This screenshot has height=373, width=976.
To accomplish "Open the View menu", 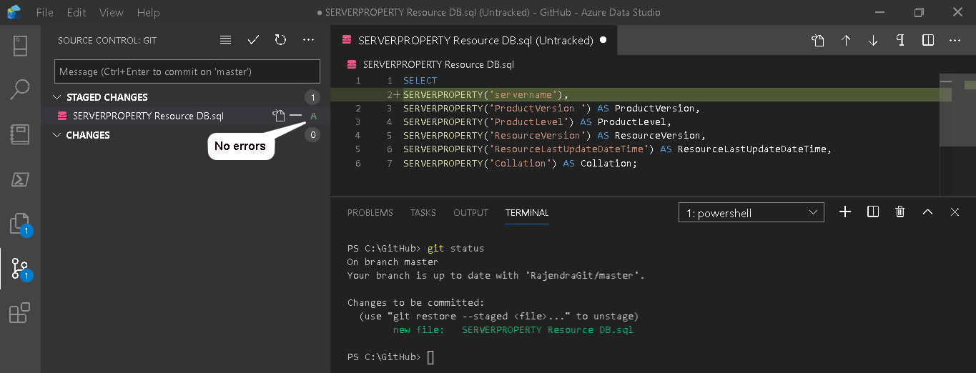I will [112, 13].
